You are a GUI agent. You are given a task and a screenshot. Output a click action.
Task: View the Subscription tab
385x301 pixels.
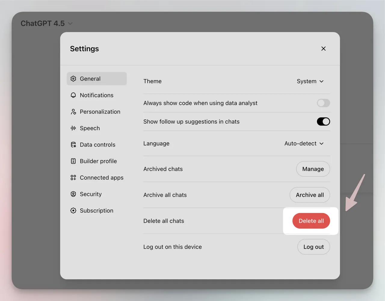coord(97,211)
